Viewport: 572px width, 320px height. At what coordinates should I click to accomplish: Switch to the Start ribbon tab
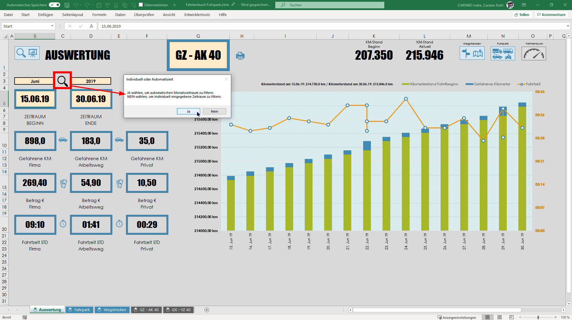pyautogui.click(x=25, y=15)
